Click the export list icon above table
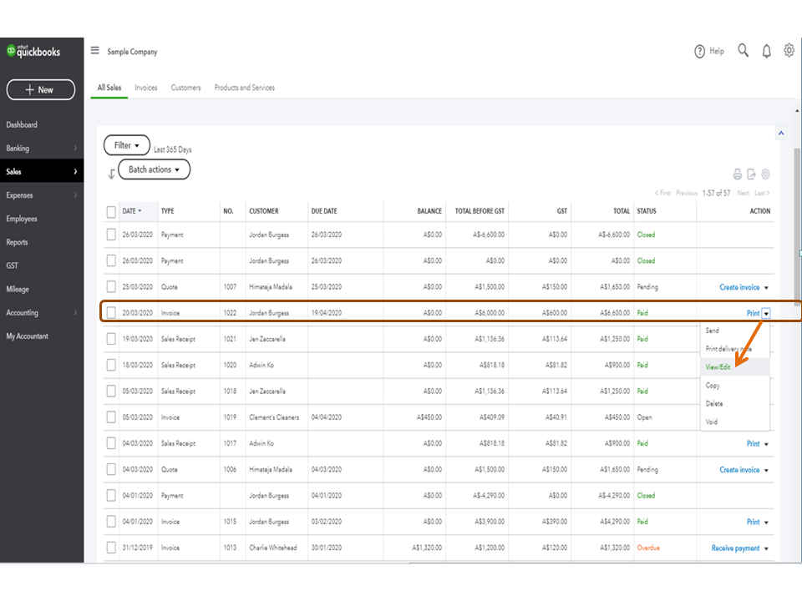 tap(751, 174)
